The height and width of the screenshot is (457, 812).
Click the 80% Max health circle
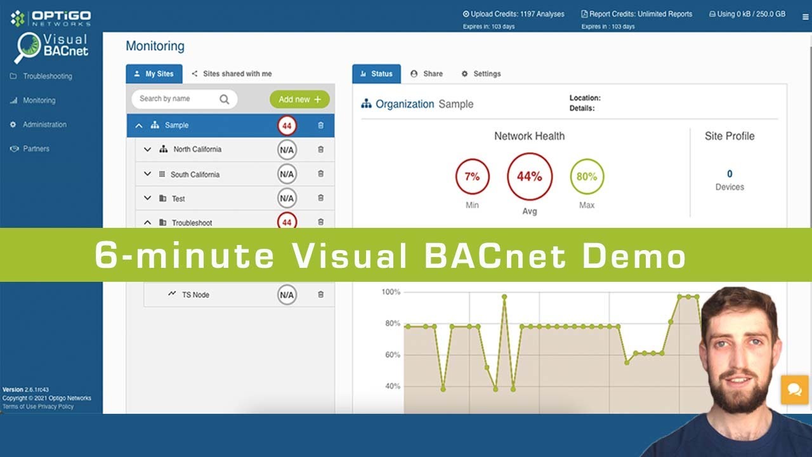(x=587, y=177)
